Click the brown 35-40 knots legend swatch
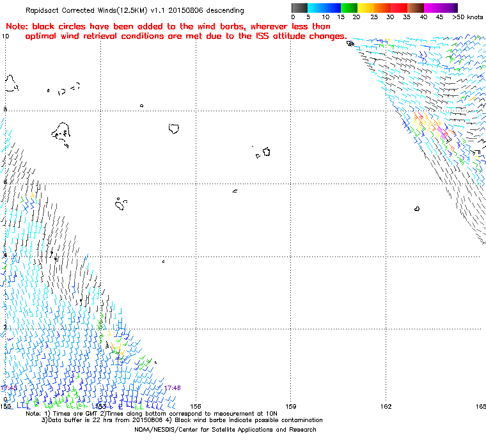486x440 pixels. point(416,8)
